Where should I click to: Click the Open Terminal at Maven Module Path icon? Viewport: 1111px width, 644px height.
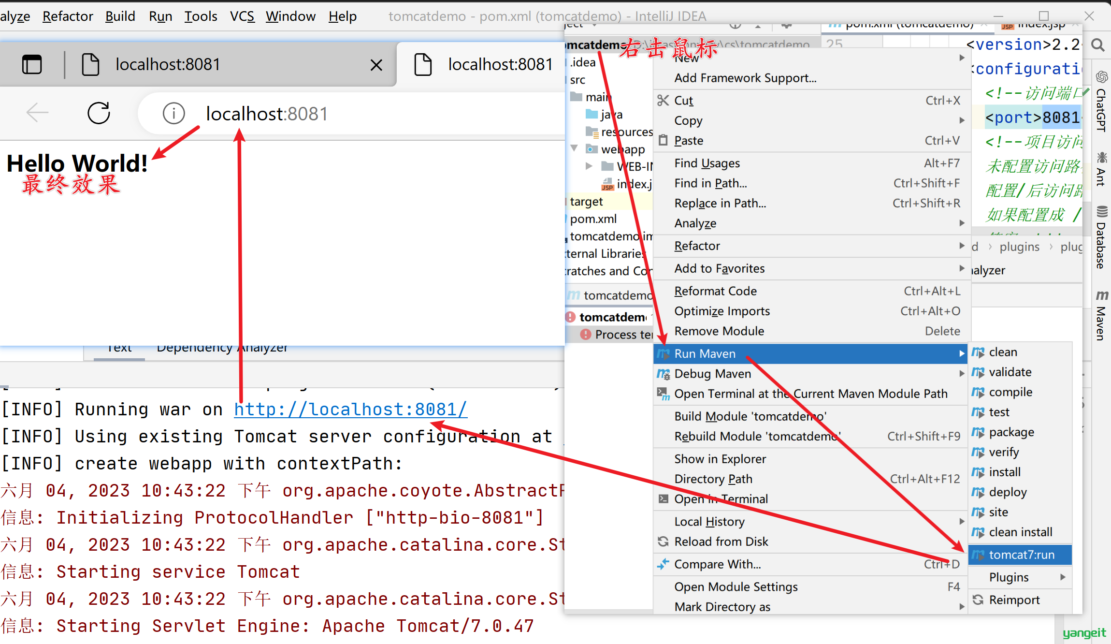(x=663, y=394)
